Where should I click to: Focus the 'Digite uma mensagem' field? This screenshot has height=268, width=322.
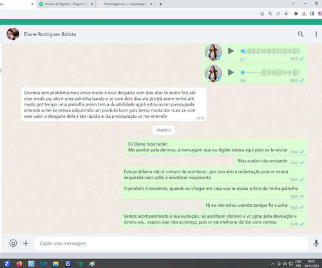[x=171, y=244]
